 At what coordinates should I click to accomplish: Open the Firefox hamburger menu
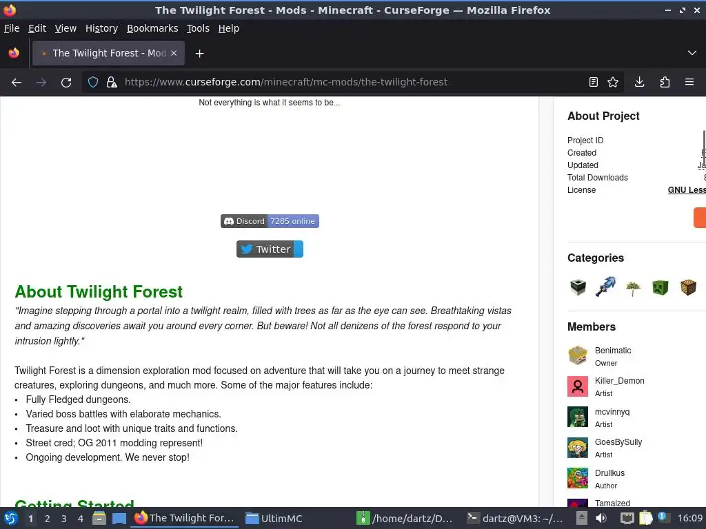pyautogui.click(x=689, y=83)
